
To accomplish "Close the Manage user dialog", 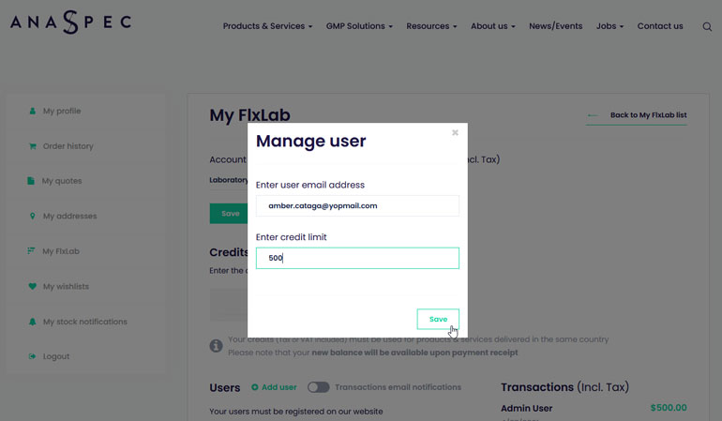I will [455, 132].
